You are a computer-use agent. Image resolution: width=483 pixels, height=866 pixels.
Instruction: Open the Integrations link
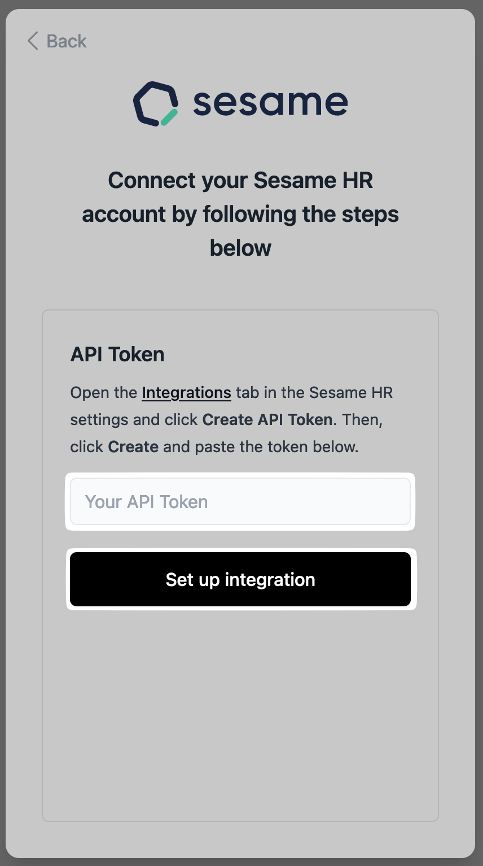186,392
